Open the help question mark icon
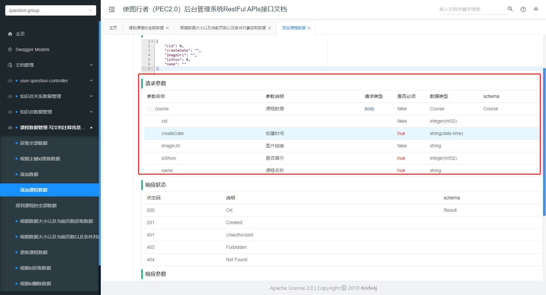The height and width of the screenshot is (295, 546). tap(523, 9)
